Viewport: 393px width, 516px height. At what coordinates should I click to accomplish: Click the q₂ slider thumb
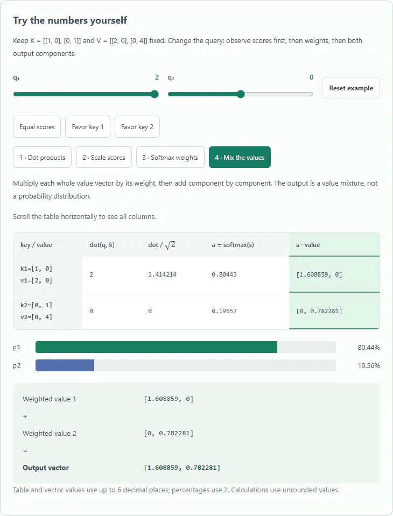[x=241, y=94]
